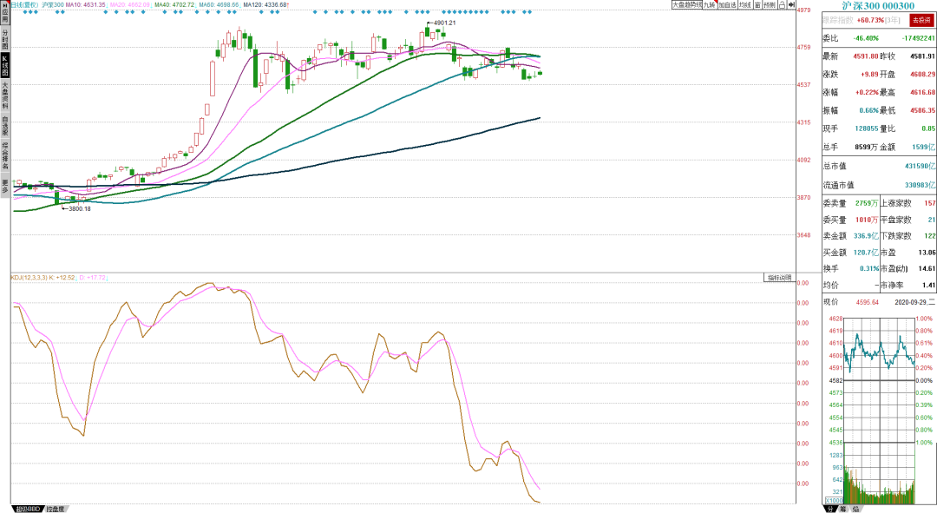Click the 最新 4591.80 value
This screenshot has width=937, height=513.
[865, 56]
